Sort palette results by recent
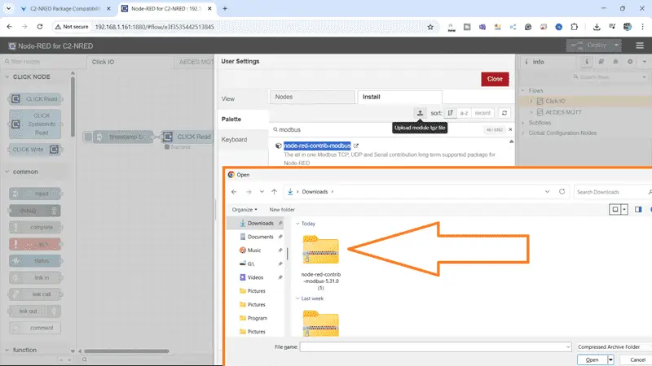The image size is (652, 366). click(482, 113)
